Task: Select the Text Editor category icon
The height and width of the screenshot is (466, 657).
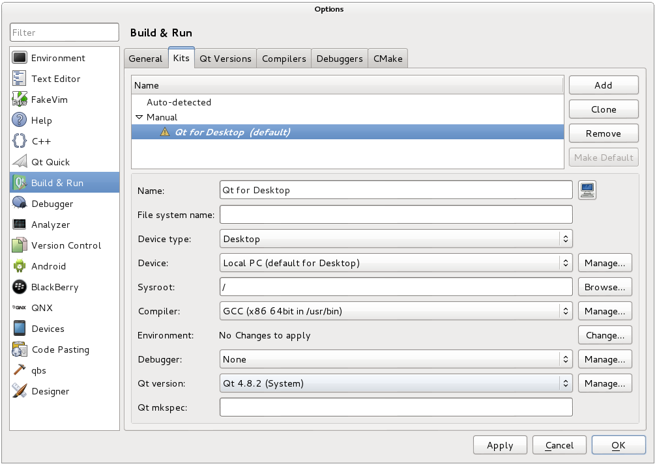Action: (x=20, y=79)
